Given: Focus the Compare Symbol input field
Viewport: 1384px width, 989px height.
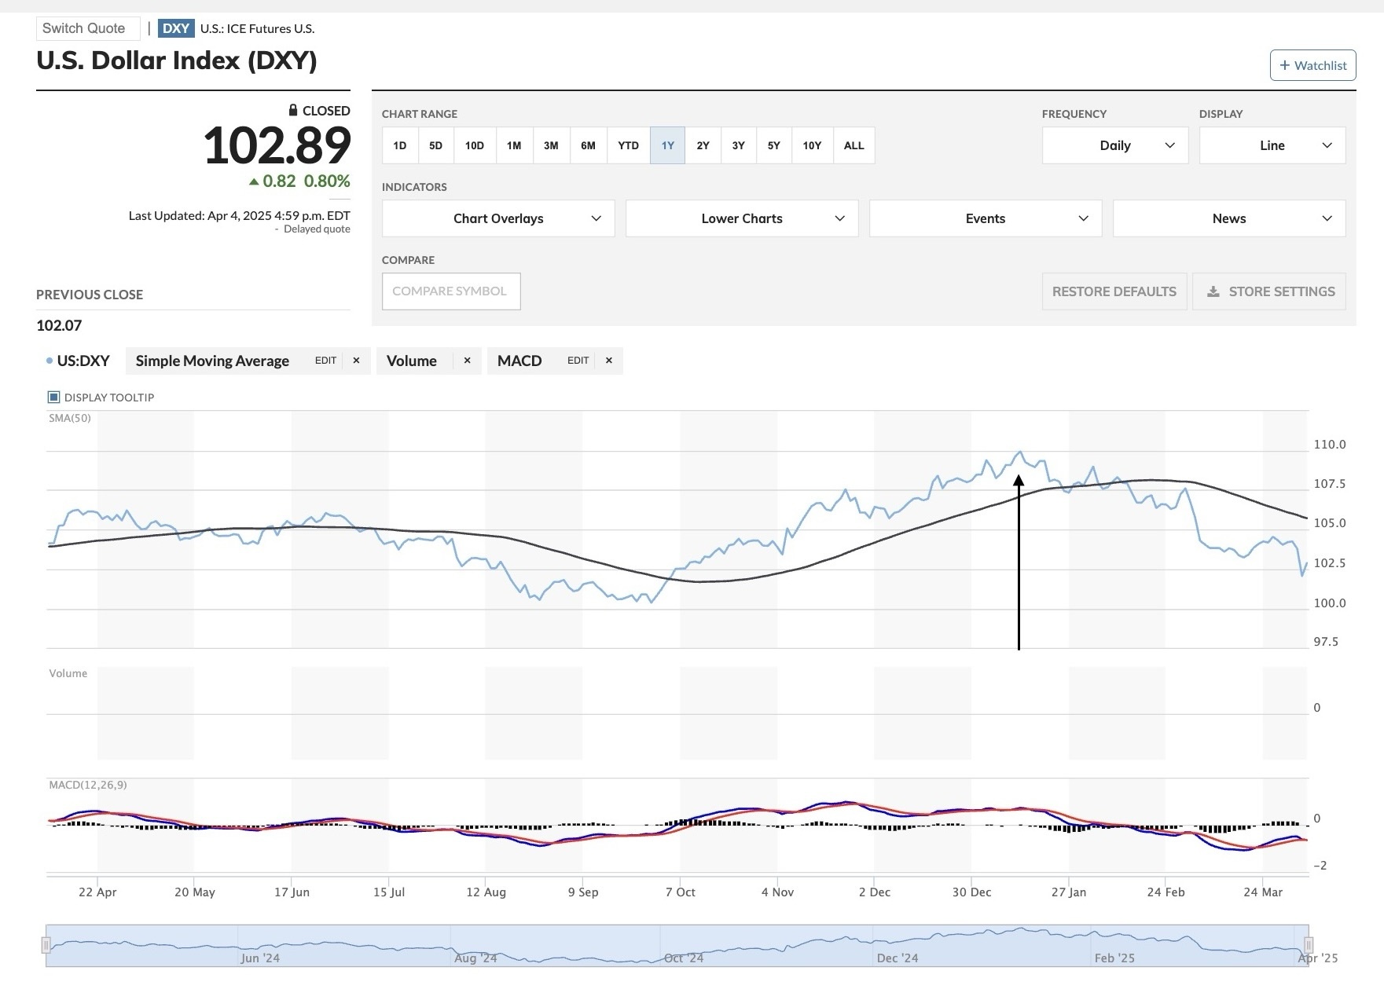Looking at the screenshot, I should pos(451,291).
